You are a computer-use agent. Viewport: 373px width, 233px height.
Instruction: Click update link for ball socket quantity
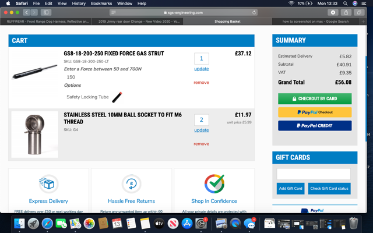click(x=201, y=130)
